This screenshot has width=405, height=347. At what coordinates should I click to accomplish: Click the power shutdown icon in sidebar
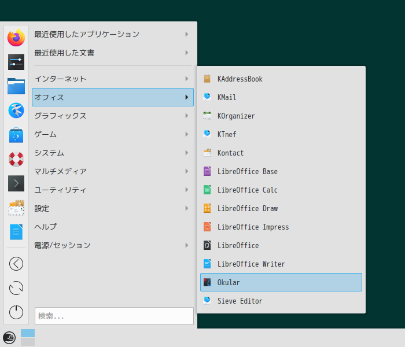coord(16,312)
